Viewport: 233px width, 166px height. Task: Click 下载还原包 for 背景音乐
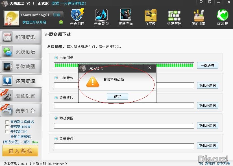208,145
